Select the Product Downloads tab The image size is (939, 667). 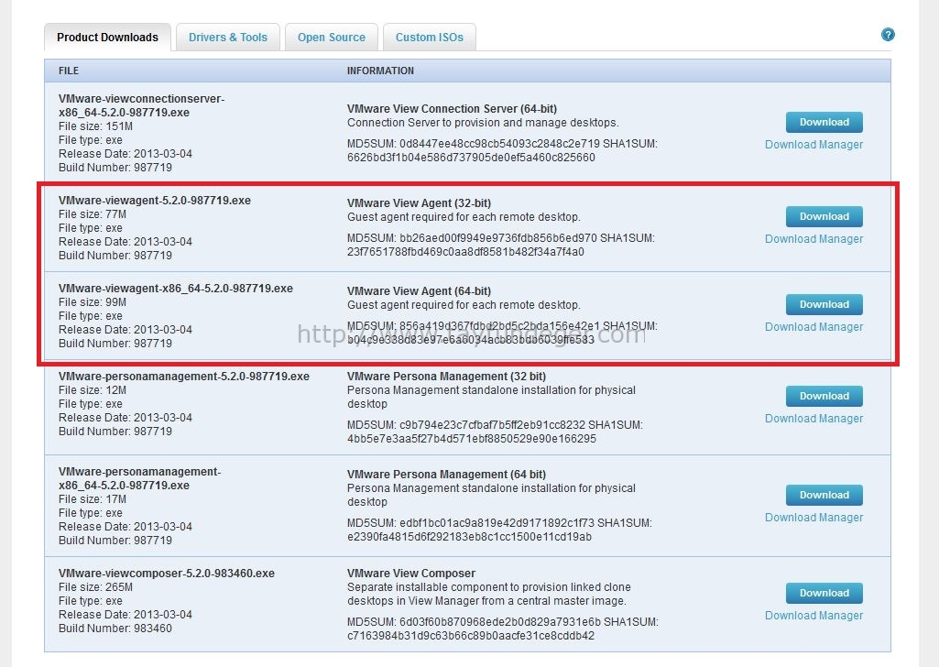coord(108,38)
